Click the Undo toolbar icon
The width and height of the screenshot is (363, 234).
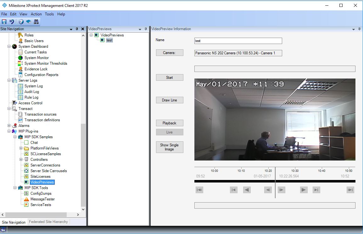(12, 22)
